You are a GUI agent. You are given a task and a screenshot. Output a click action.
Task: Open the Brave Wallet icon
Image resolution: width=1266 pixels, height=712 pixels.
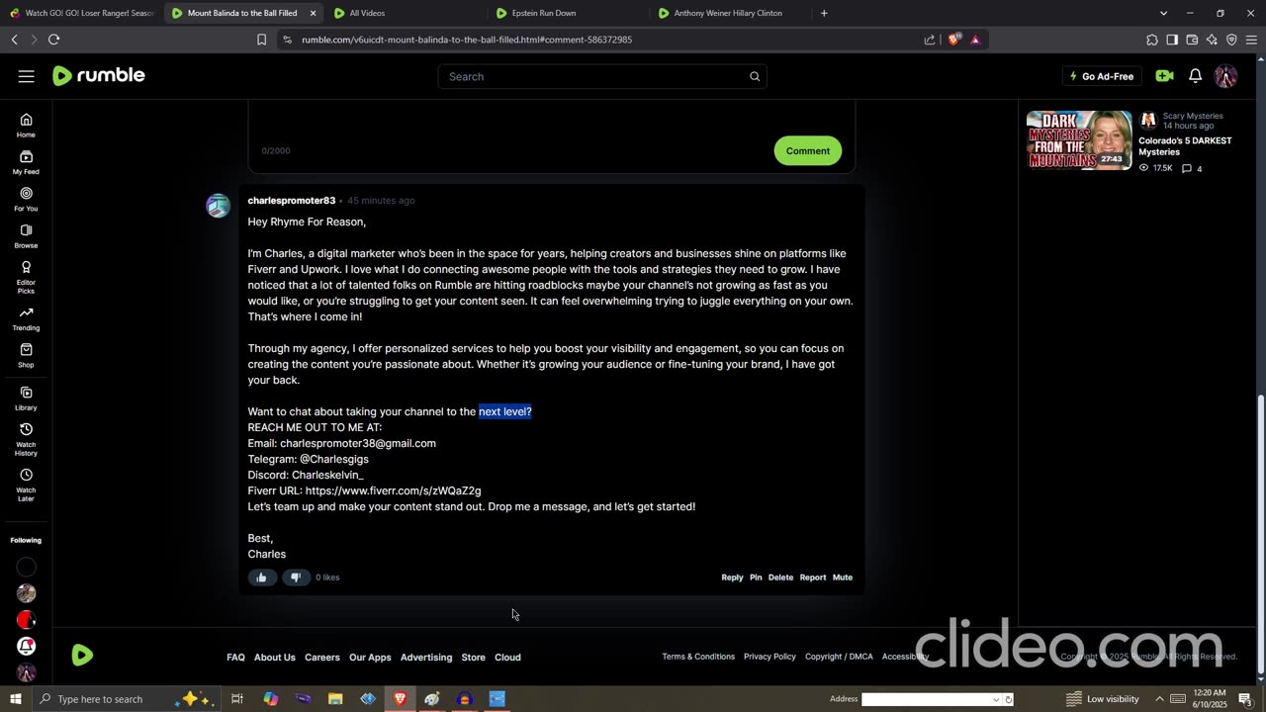click(1192, 40)
